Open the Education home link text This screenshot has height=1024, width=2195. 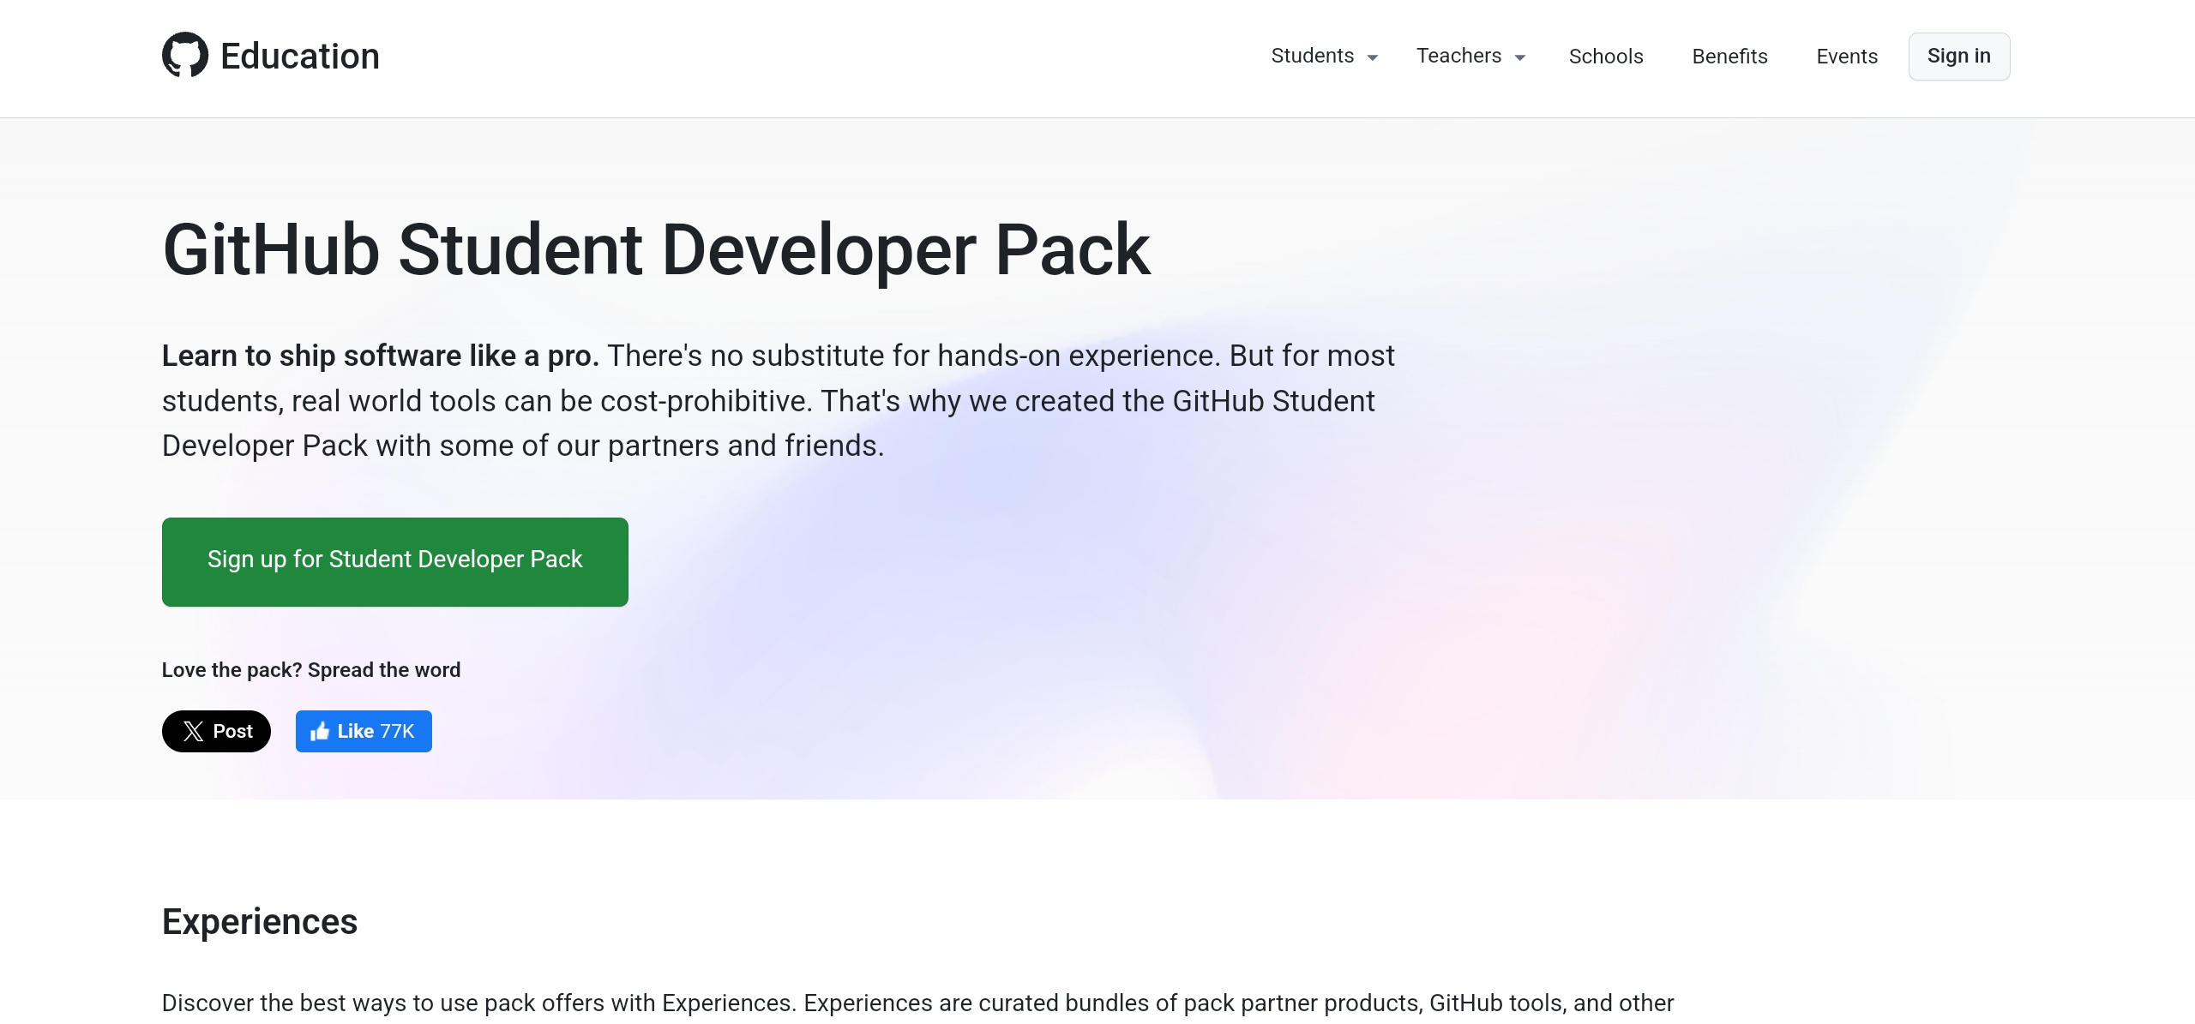299,57
